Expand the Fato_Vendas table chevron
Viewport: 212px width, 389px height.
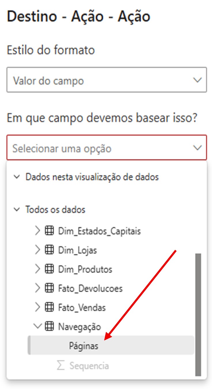click(37, 308)
